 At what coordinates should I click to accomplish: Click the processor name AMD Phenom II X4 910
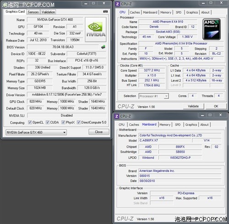point(168,21)
